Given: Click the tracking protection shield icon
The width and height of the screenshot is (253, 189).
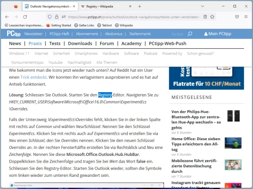Looking at the screenshot, I should point(50,17).
